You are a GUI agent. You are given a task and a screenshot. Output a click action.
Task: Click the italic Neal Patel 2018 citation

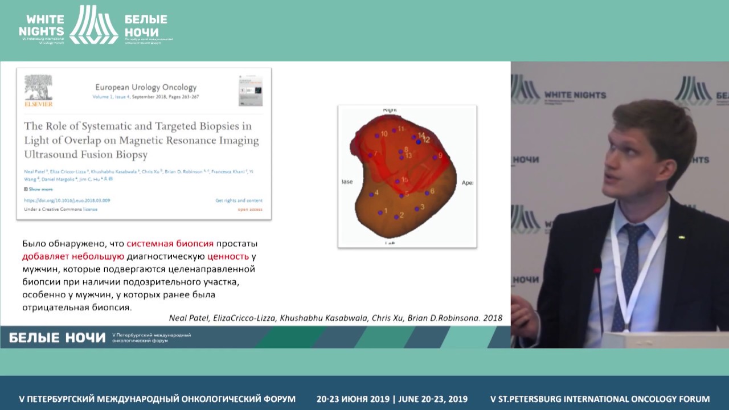(335, 318)
